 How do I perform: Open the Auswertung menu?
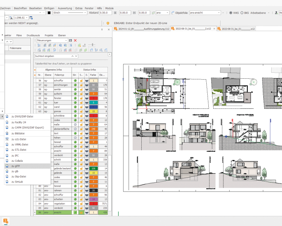(x=64, y=8)
